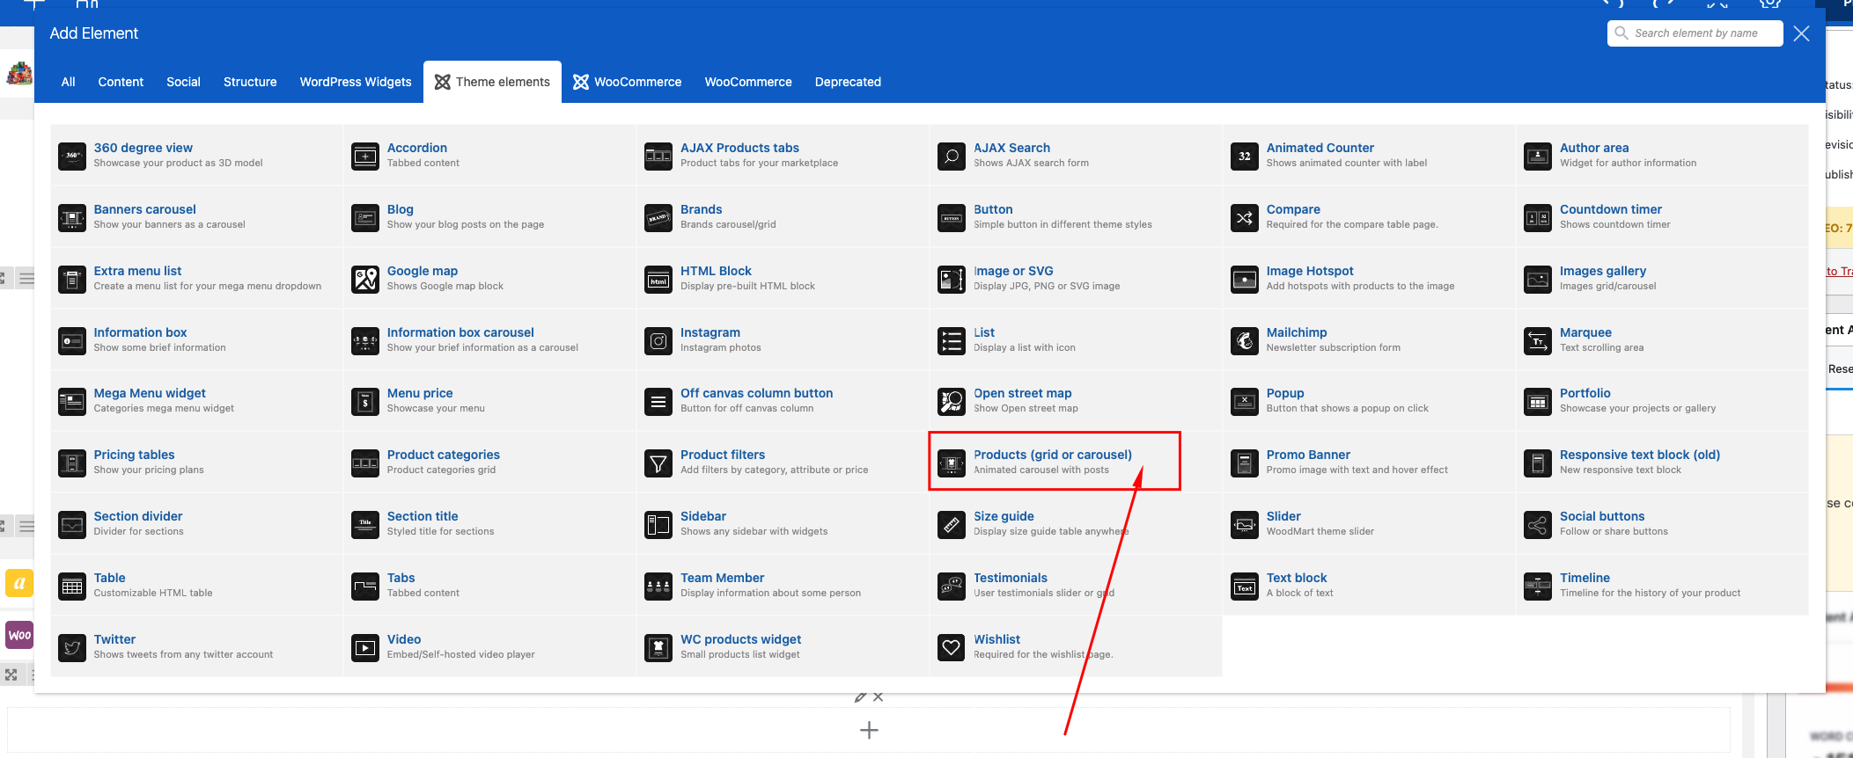Insert the Promo Banner element
Viewport: 1853px width, 758px height.
click(x=1369, y=462)
